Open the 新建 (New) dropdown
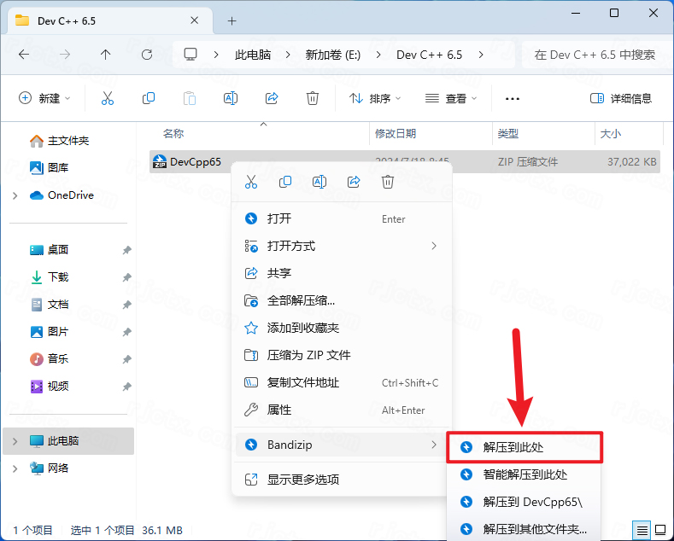 (44, 98)
